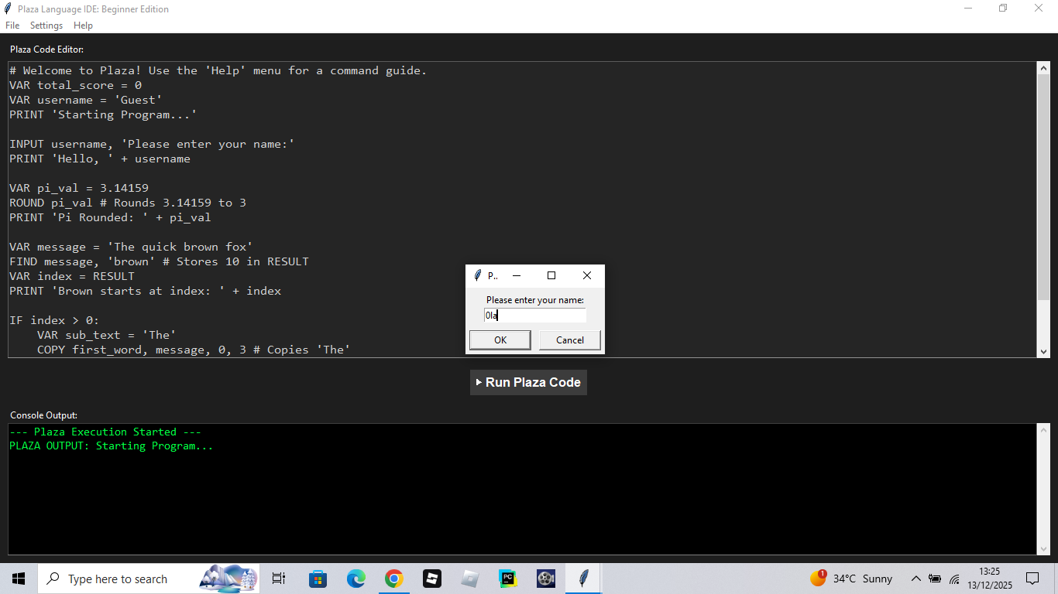Click the 'Please enter your name:' dialog prompt
This screenshot has height=594, width=1058.
coord(535,300)
